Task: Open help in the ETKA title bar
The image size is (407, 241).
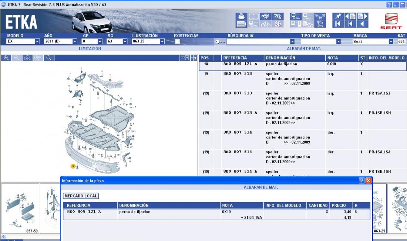Action: [x=389, y=5]
